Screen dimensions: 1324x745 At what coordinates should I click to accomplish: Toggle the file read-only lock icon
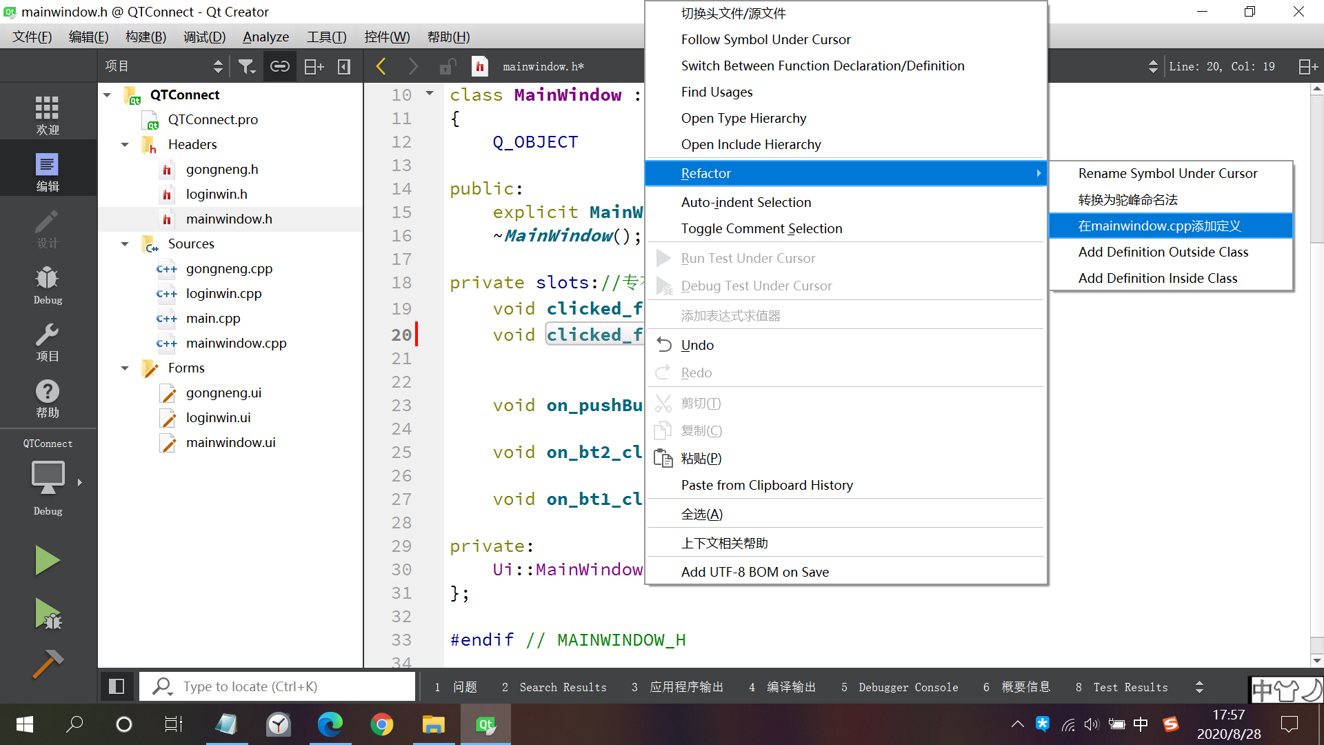(x=448, y=66)
